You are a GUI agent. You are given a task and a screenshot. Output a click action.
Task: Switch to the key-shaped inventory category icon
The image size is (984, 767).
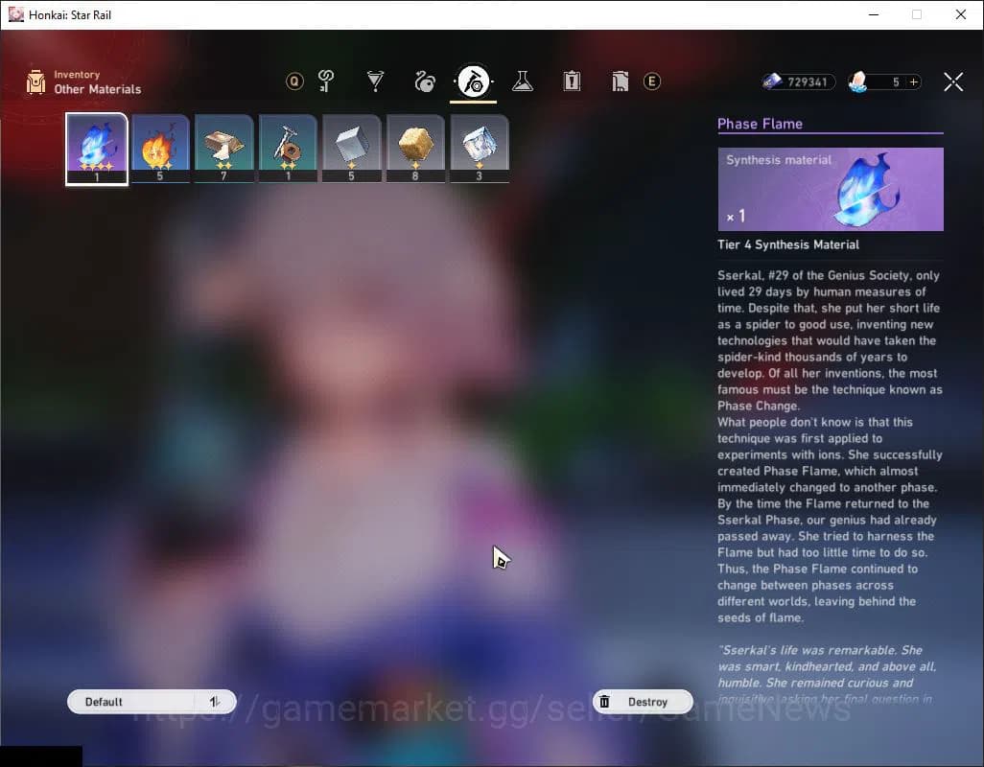pyautogui.click(x=326, y=81)
